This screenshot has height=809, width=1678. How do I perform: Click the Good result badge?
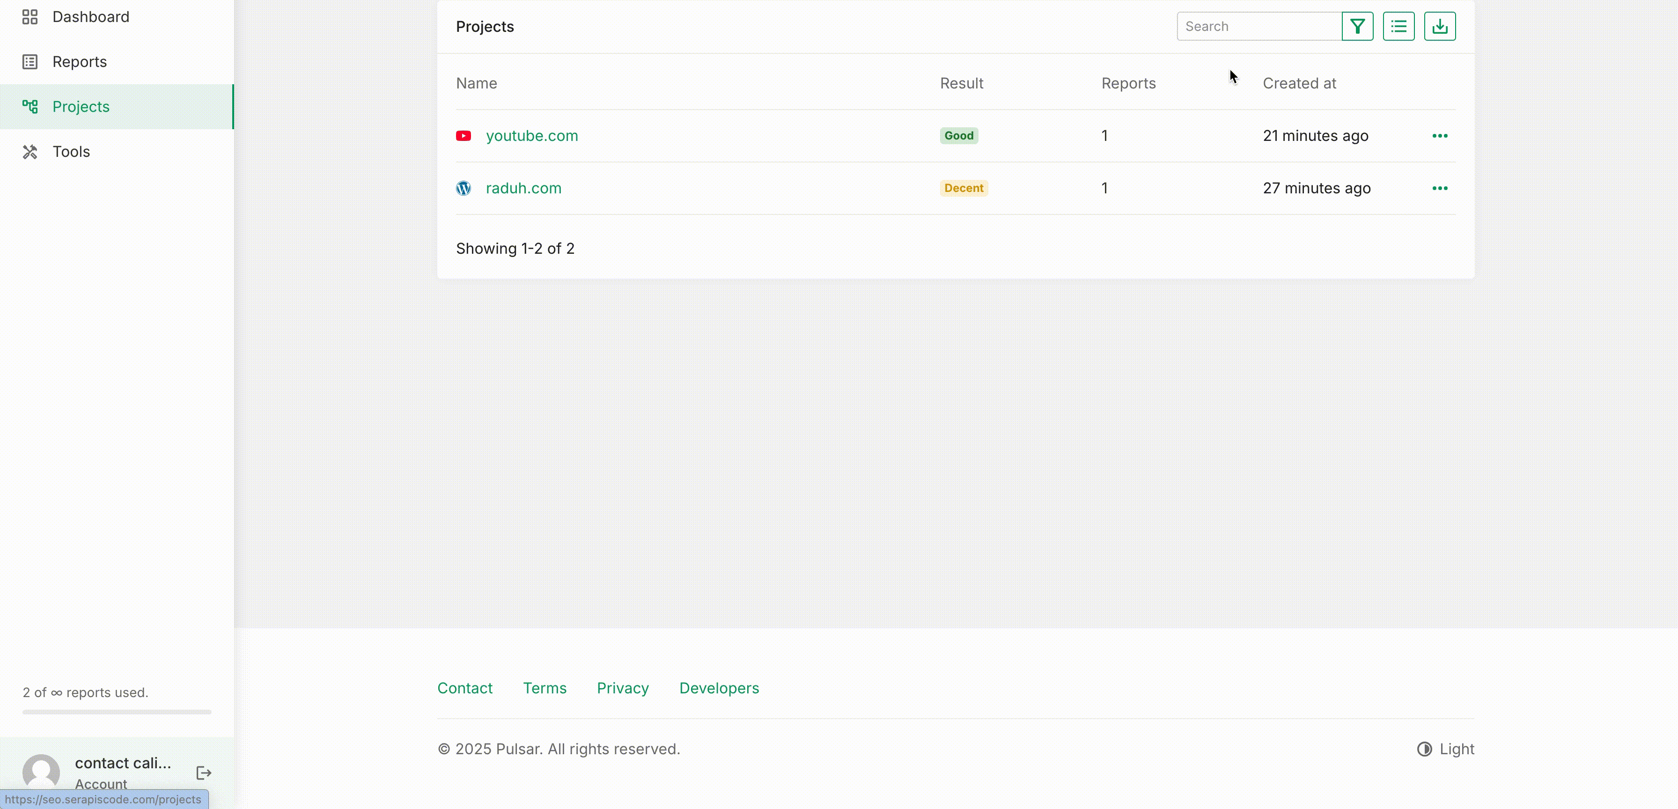pos(959,135)
